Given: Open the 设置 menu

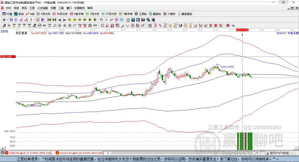Looking at the screenshot, I should pyautogui.click(x=53, y=8).
